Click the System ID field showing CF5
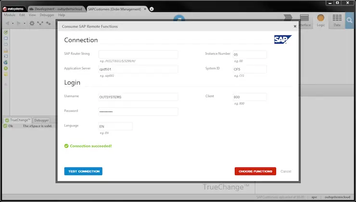Image resolution: width=356 pixels, height=202 pixels. (x=250, y=69)
